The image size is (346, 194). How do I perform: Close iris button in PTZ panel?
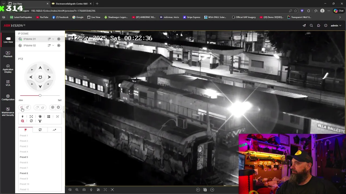(x=53, y=108)
